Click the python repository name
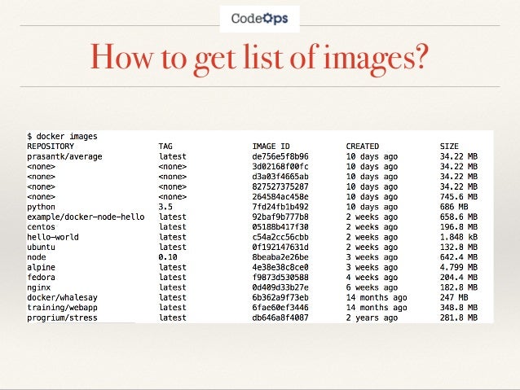Image resolution: width=520 pixels, height=390 pixels. tap(41, 207)
